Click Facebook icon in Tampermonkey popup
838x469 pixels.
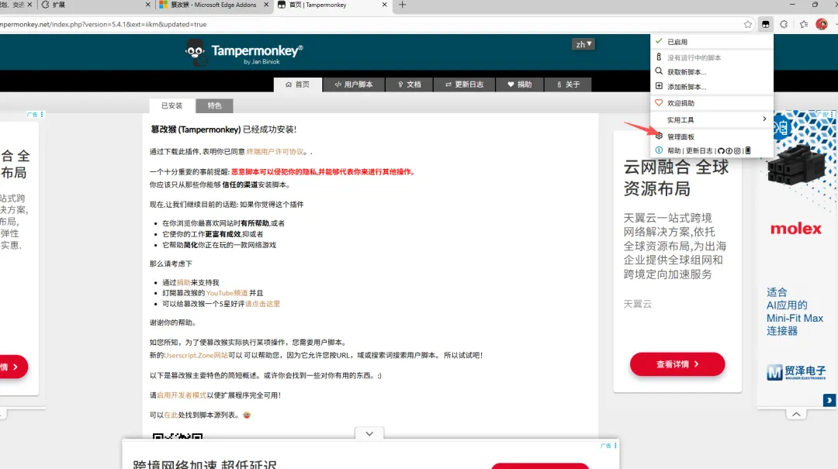(x=729, y=150)
